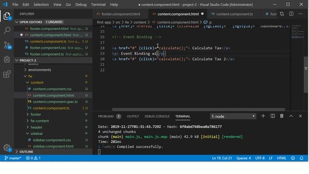The width and height of the screenshot is (309, 174).
Task: Click 'src' in the breadcrumb path
Action: 118,22
